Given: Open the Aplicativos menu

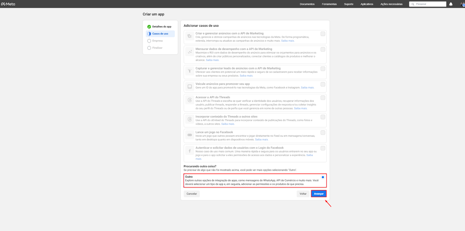Looking at the screenshot, I should [x=367, y=4].
